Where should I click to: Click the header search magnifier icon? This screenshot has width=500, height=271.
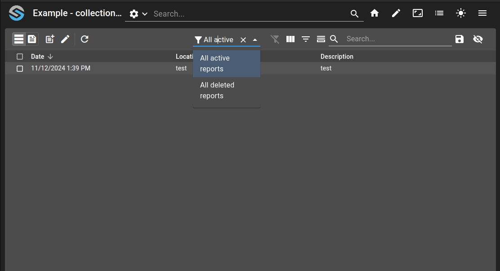(x=354, y=13)
